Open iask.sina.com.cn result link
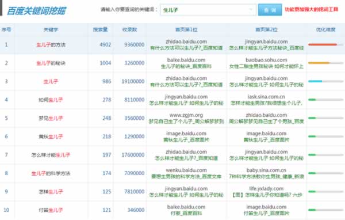 click(266, 97)
